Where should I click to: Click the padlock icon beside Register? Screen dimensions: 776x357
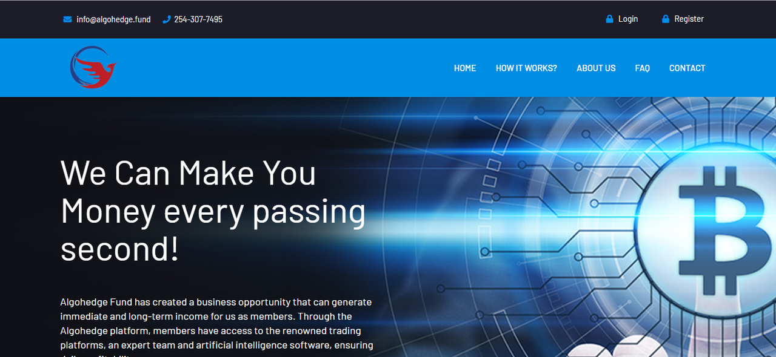(x=666, y=19)
